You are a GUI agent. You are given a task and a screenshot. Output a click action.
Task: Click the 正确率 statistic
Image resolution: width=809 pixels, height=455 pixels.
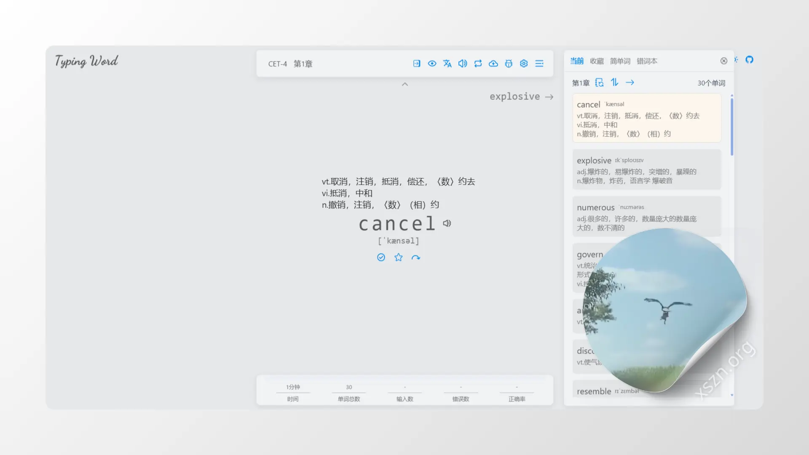[x=517, y=393]
